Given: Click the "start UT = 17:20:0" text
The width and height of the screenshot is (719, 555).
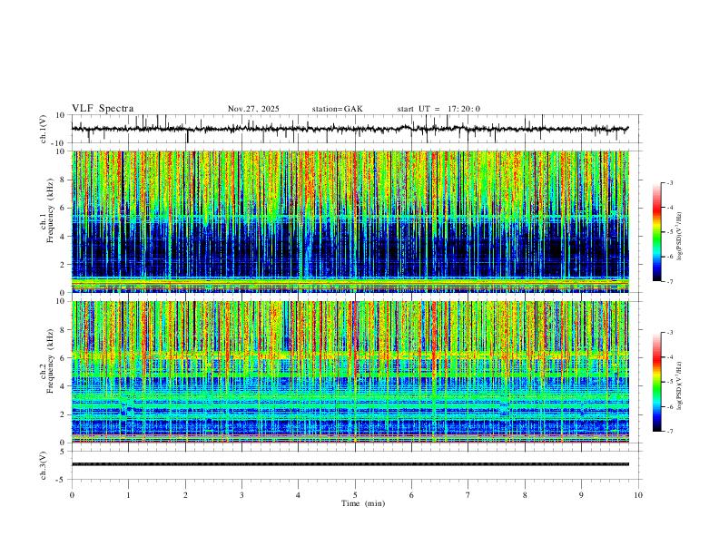Looking at the screenshot, I should point(438,109).
